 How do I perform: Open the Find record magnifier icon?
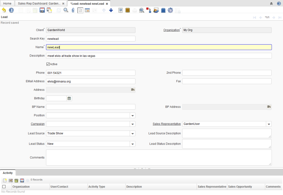[x=66, y=10]
